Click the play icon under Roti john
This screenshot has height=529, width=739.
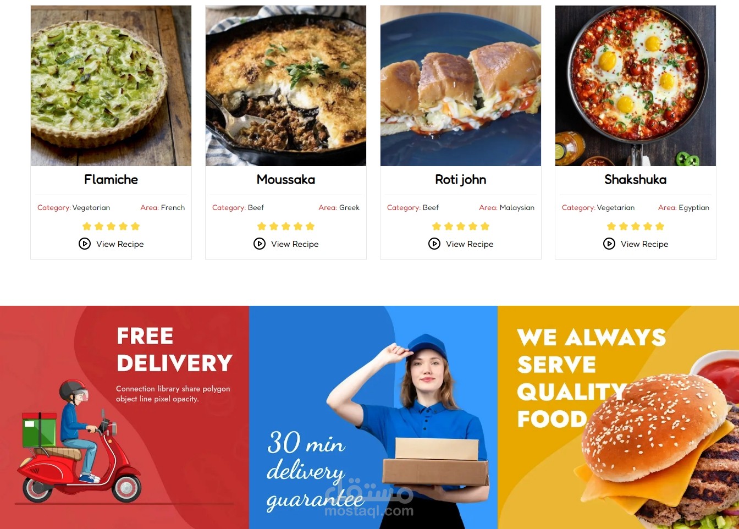(x=434, y=244)
